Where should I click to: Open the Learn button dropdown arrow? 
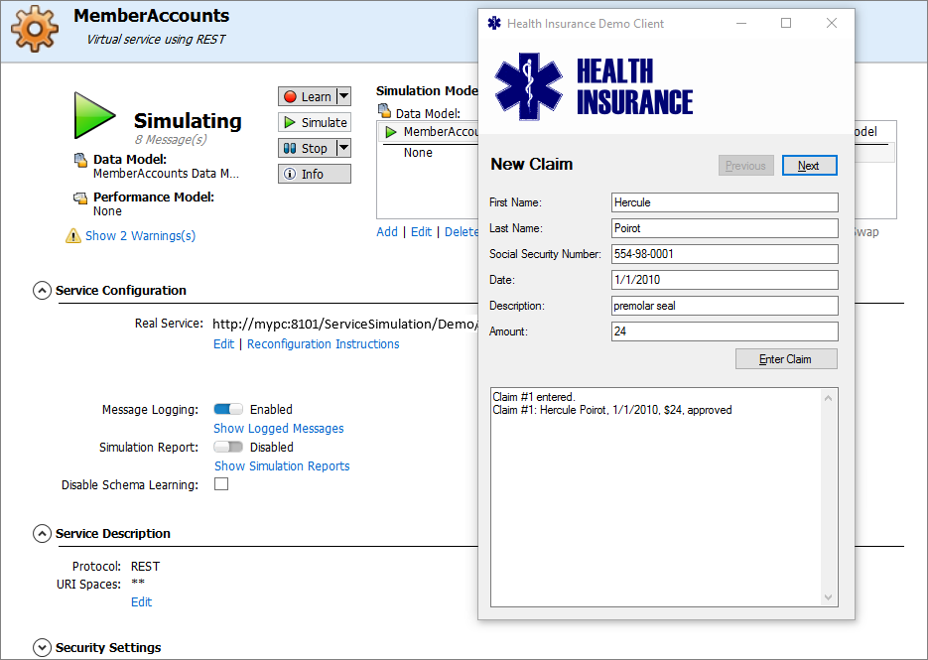pyautogui.click(x=343, y=96)
